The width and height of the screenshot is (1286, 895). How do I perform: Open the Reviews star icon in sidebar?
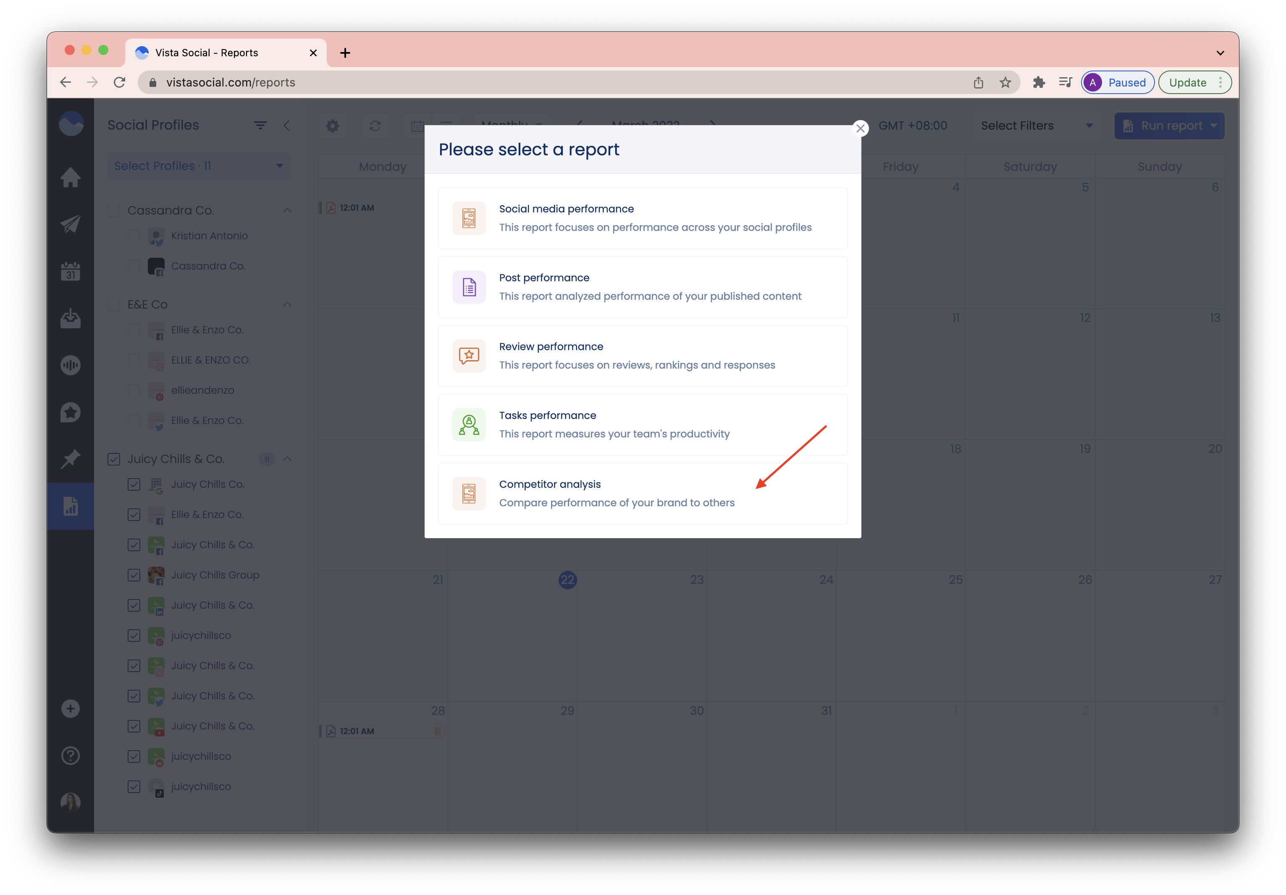(x=71, y=413)
